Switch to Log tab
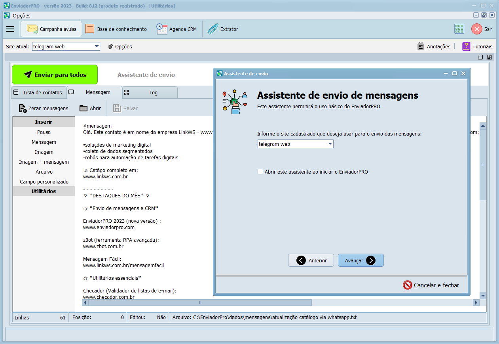The width and height of the screenshot is (499, 344). tap(150, 92)
